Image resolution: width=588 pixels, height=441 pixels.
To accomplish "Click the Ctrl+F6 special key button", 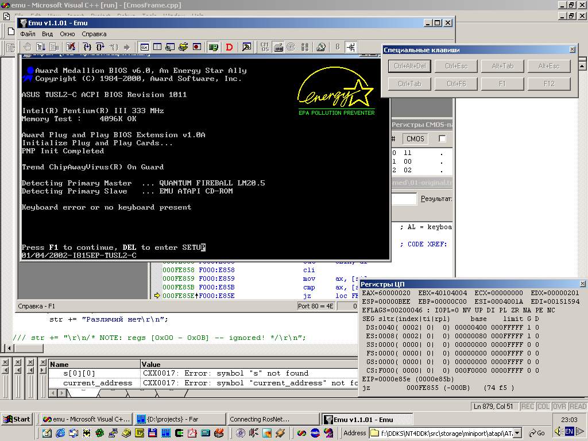I will tap(456, 84).
